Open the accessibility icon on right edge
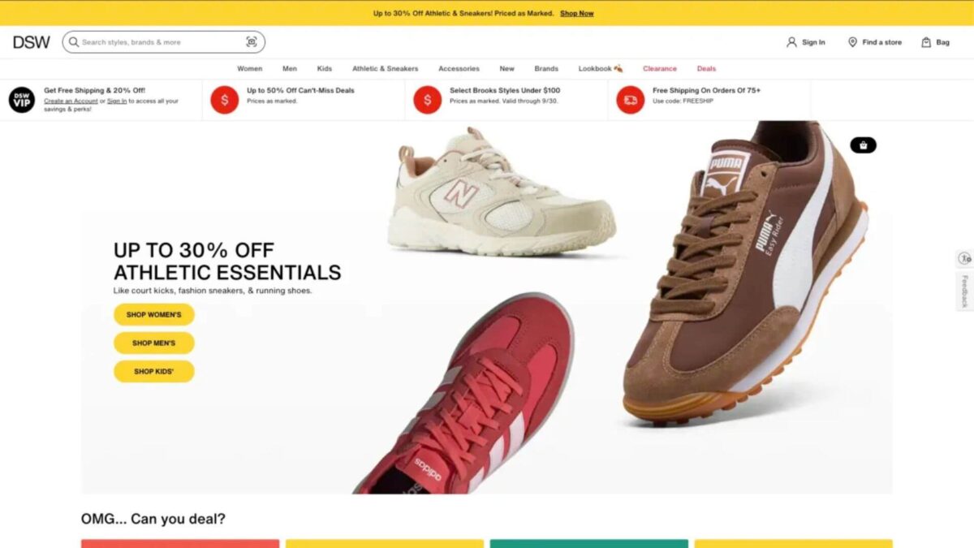The height and width of the screenshot is (548, 974). (x=964, y=258)
